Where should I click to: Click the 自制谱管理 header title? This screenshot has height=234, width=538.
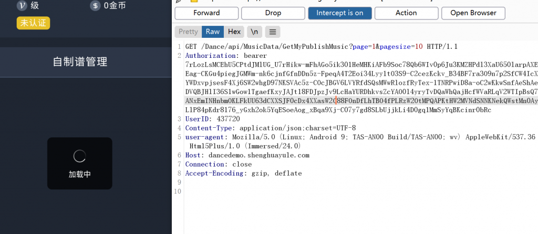pos(80,62)
